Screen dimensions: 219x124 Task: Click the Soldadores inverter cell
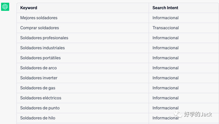83,78
